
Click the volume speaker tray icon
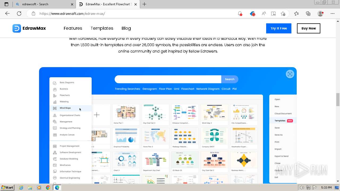pyautogui.click(x=302, y=188)
